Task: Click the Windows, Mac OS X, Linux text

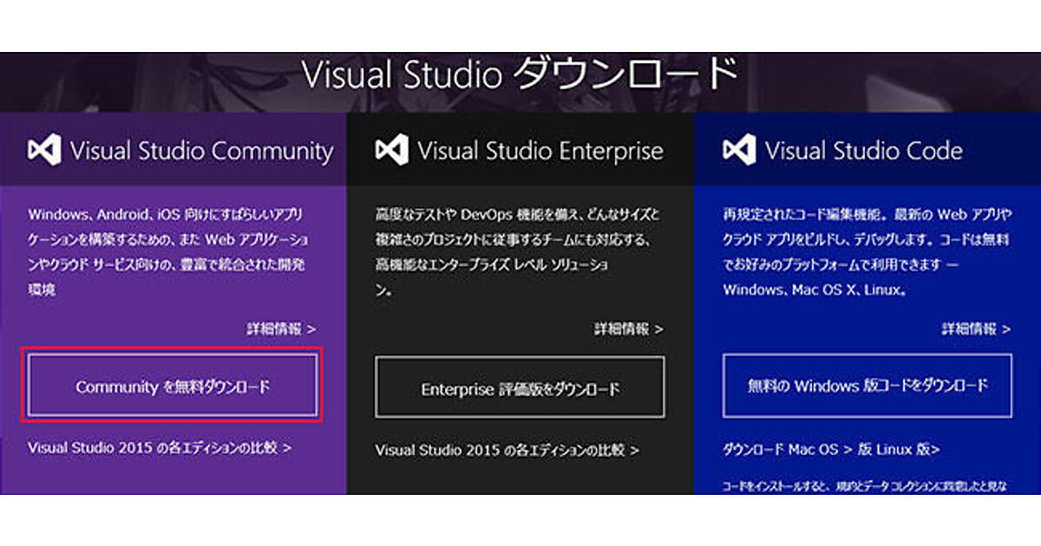Action: coord(815,290)
